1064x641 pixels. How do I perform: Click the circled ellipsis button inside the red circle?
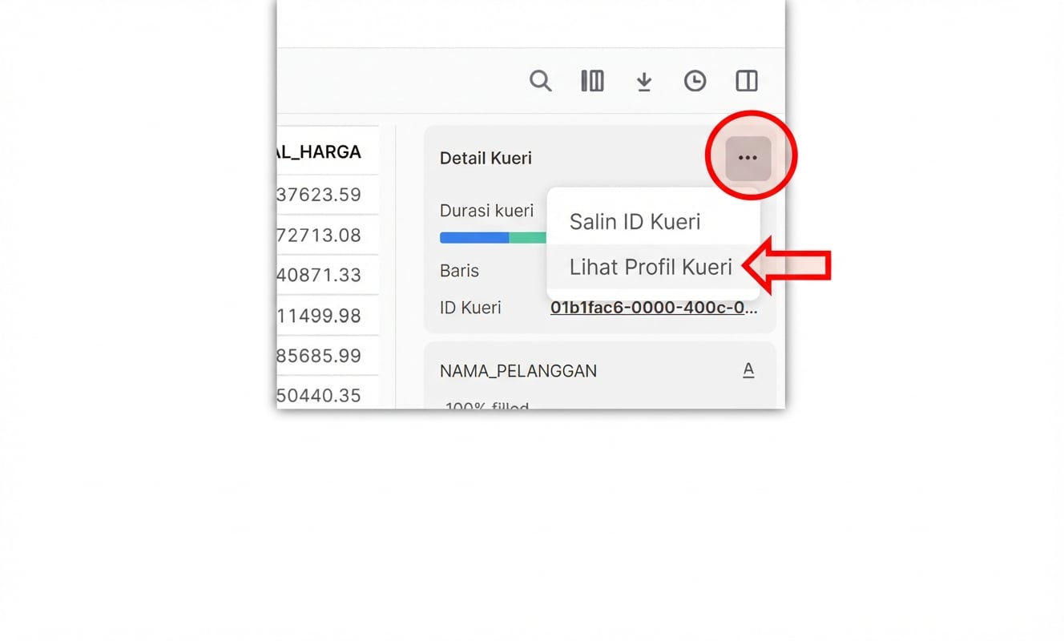click(x=748, y=157)
